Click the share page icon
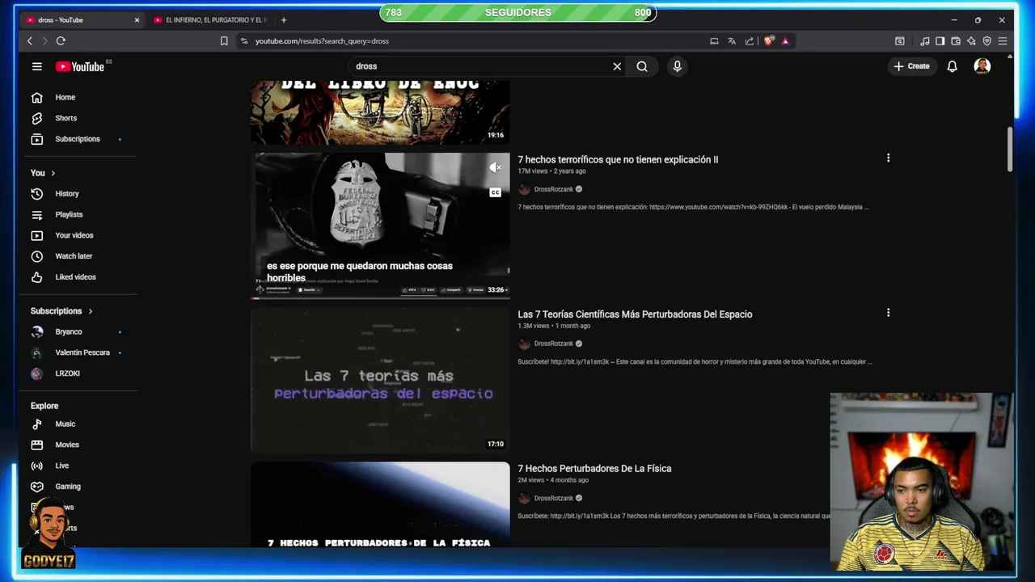Viewport: 1035px width, 582px height. point(750,40)
